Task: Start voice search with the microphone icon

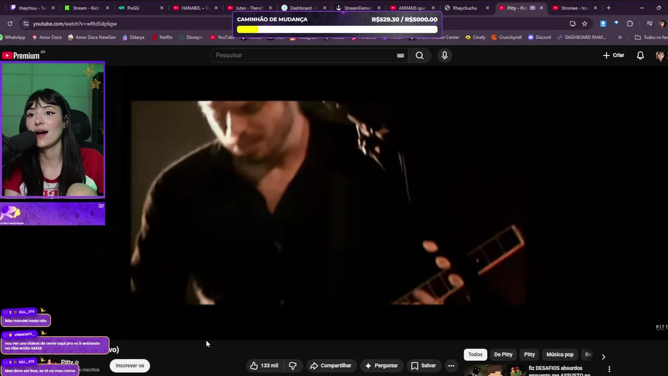Action: point(445,55)
